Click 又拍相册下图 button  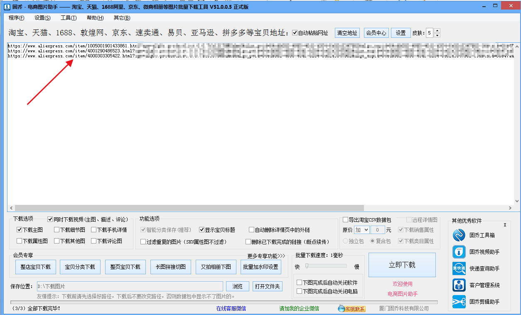(216, 267)
